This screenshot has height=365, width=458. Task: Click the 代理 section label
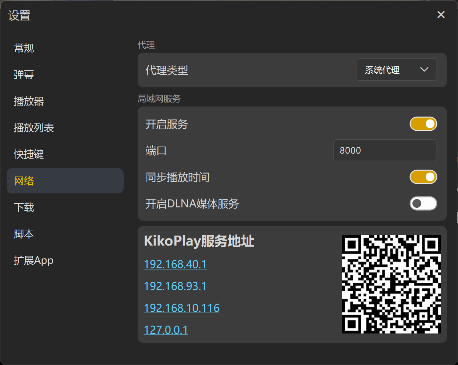point(146,45)
